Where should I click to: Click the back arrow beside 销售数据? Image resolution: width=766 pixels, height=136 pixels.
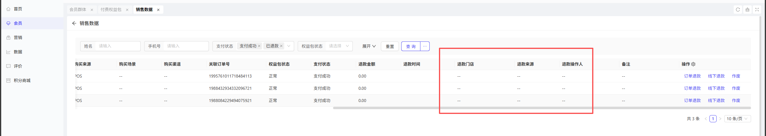pos(74,23)
